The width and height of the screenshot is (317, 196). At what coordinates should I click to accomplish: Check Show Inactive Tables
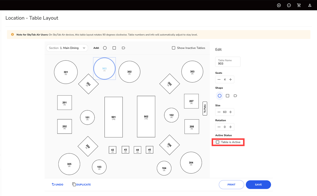click(x=174, y=48)
